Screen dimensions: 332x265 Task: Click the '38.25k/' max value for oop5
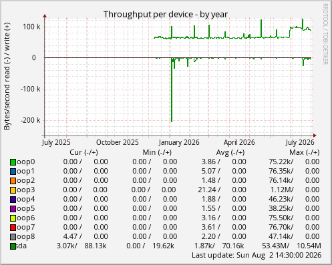tap(281, 208)
